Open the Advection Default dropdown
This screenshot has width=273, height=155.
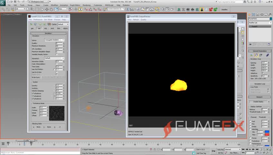pyautogui.click(x=54, y=58)
